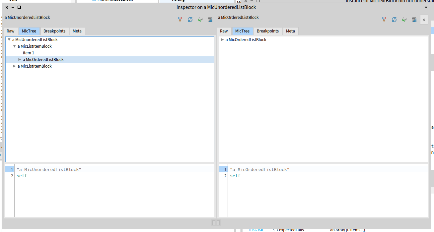Select 'a MicOrderedListBlock' row in right tree
The width and height of the screenshot is (434, 232).
323,39
